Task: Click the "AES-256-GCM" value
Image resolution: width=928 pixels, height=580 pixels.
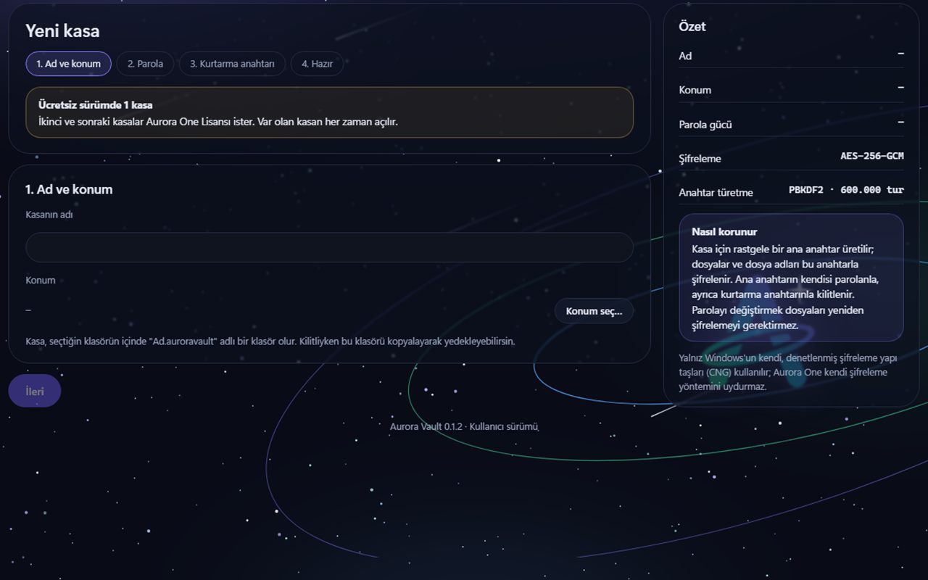Action: coord(872,156)
